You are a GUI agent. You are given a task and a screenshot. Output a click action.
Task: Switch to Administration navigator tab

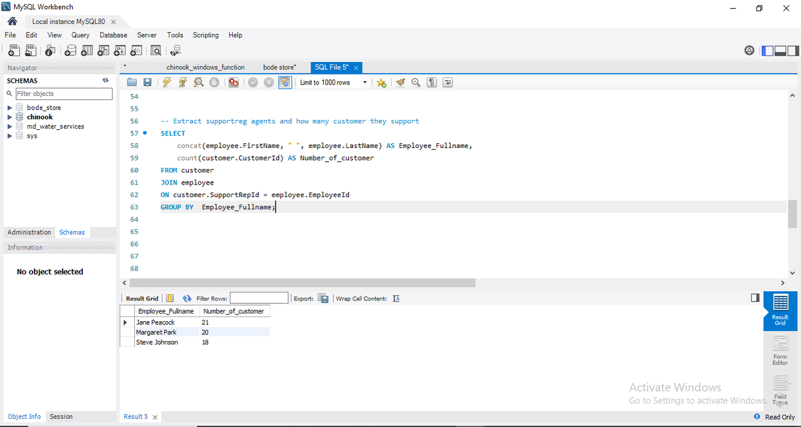point(29,232)
